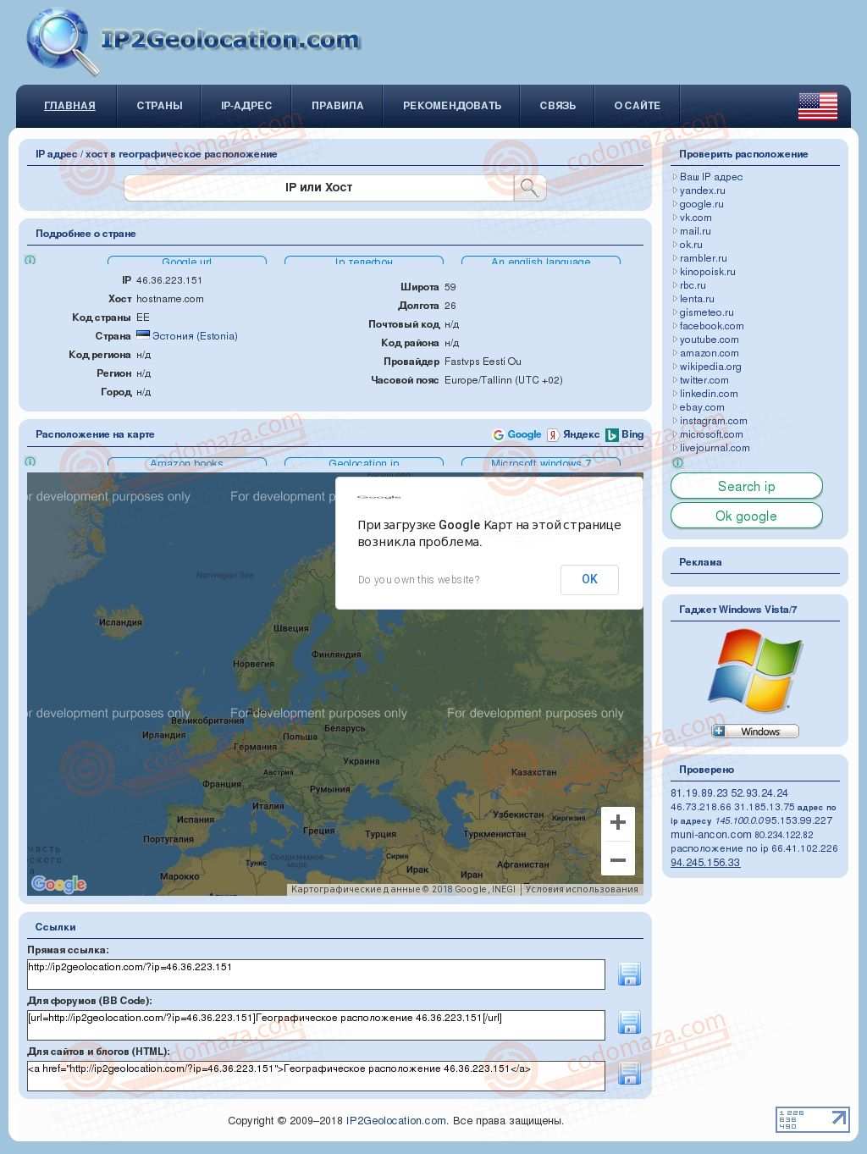
Task: Select the РЕКОМЕНДОВАТЬ menu item
Action: click(x=452, y=106)
